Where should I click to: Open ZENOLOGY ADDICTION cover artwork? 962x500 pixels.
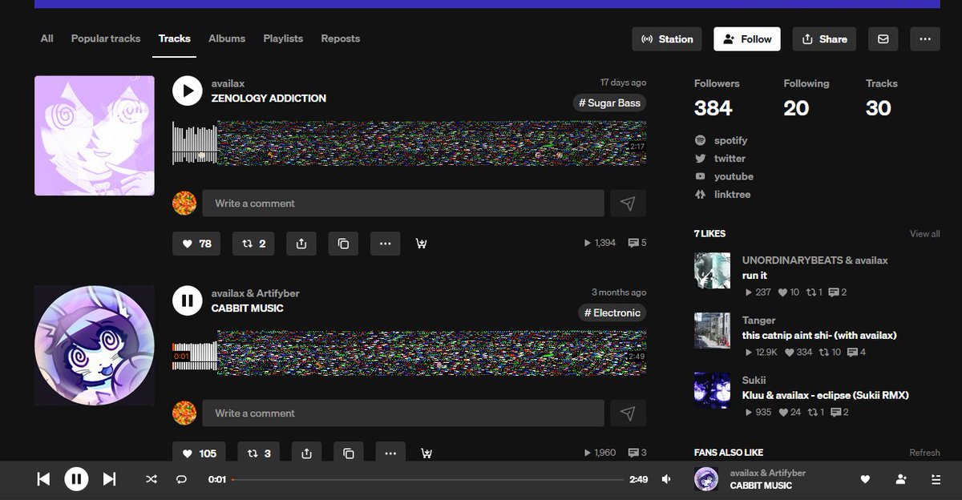(95, 135)
